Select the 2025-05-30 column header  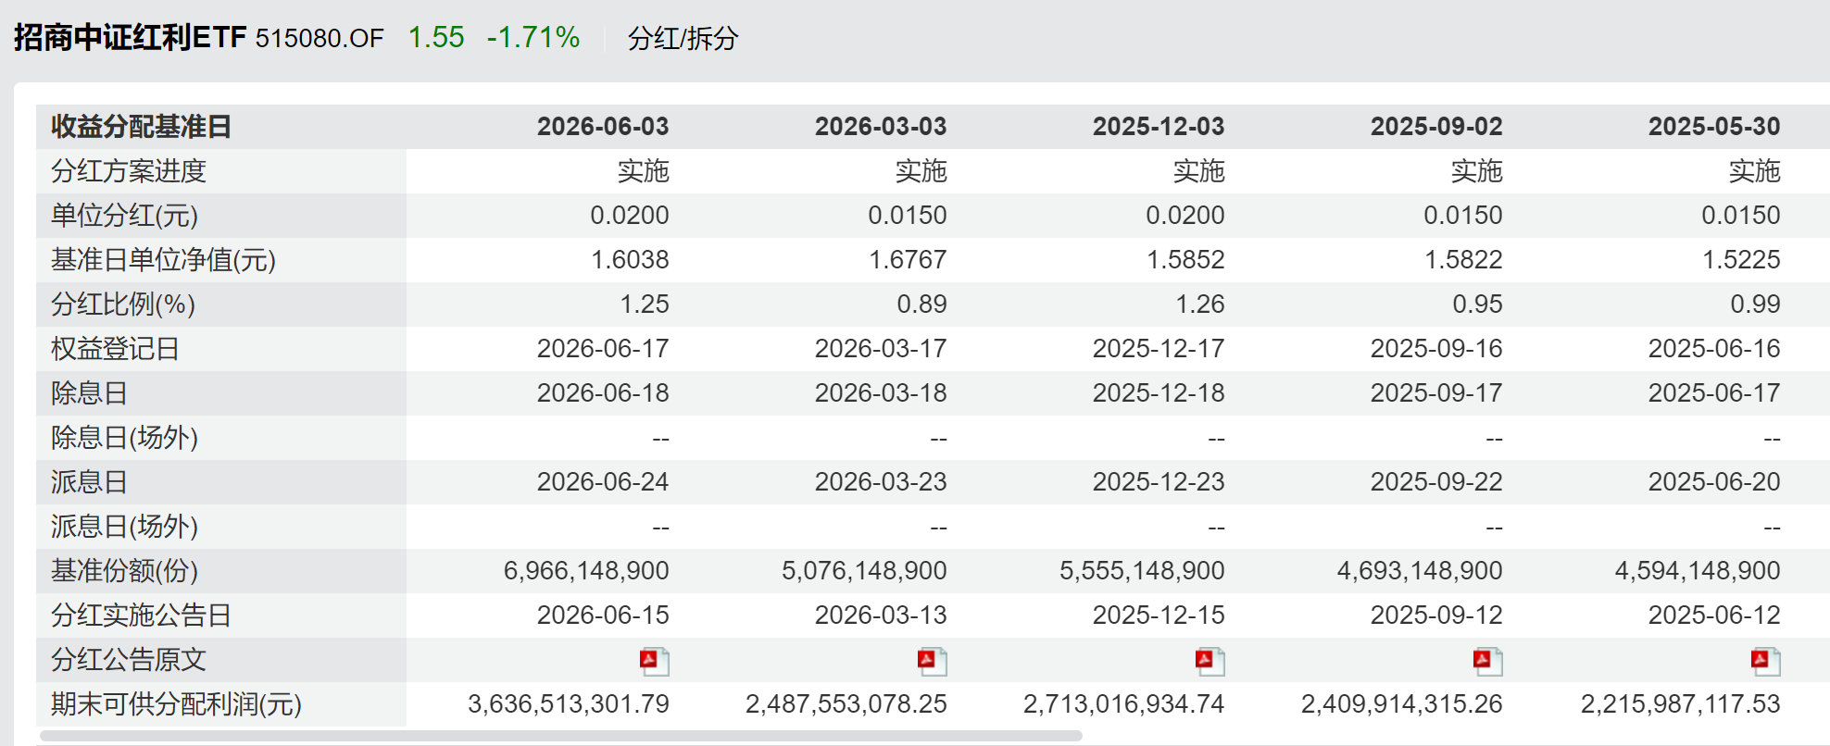coord(1714,127)
